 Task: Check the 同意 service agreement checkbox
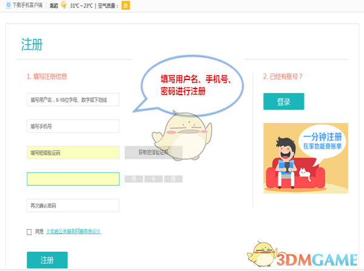29,232
